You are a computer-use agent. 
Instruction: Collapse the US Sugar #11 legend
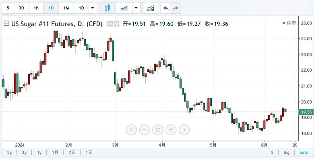coord(6,24)
